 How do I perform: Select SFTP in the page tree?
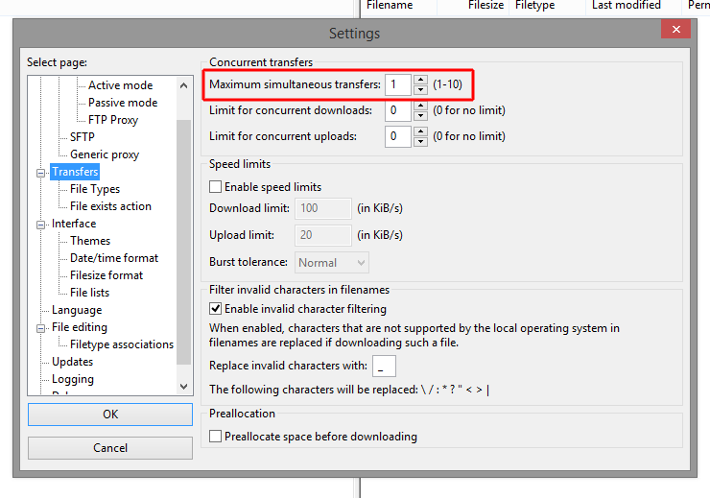click(83, 137)
